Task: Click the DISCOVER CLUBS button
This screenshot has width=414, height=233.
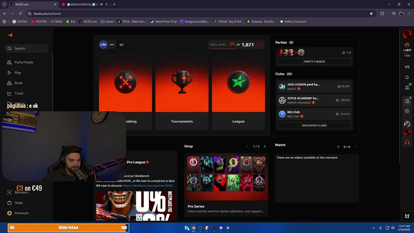Action: click(x=314, y=125)
